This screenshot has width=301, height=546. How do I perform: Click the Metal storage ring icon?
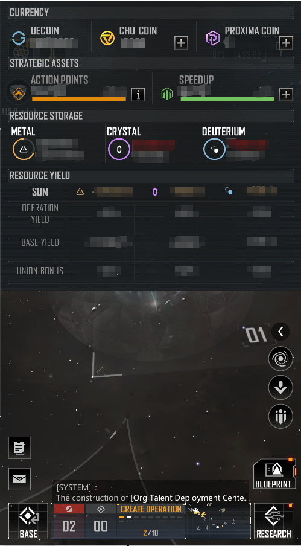24,149
